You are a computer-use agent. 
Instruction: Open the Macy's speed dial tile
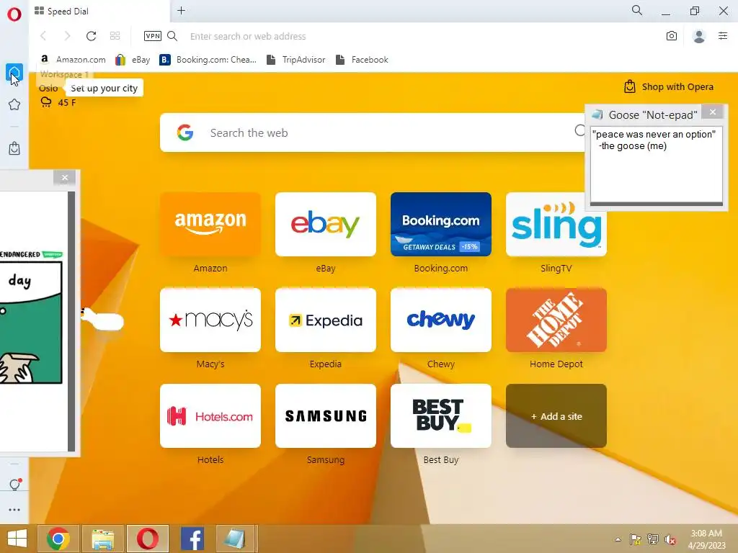[x=210, y=320]
